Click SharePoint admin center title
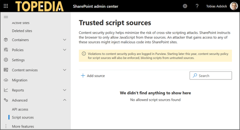Viewport: 240px width, 130px height. point(96,7)
